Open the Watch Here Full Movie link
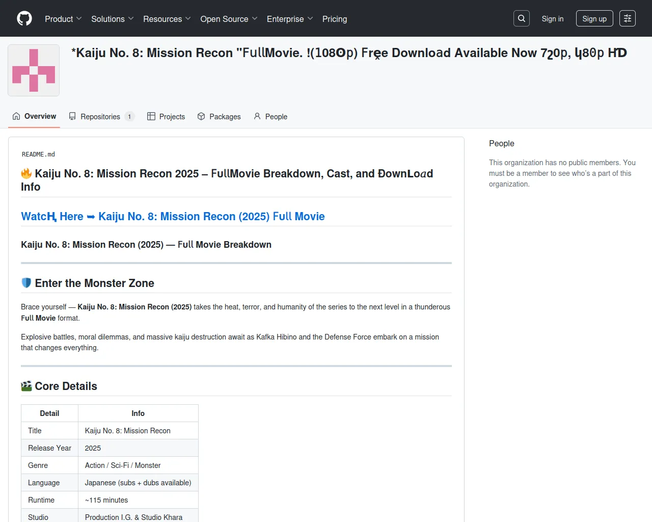Screen dimensions: 652x522 (173, 216)
